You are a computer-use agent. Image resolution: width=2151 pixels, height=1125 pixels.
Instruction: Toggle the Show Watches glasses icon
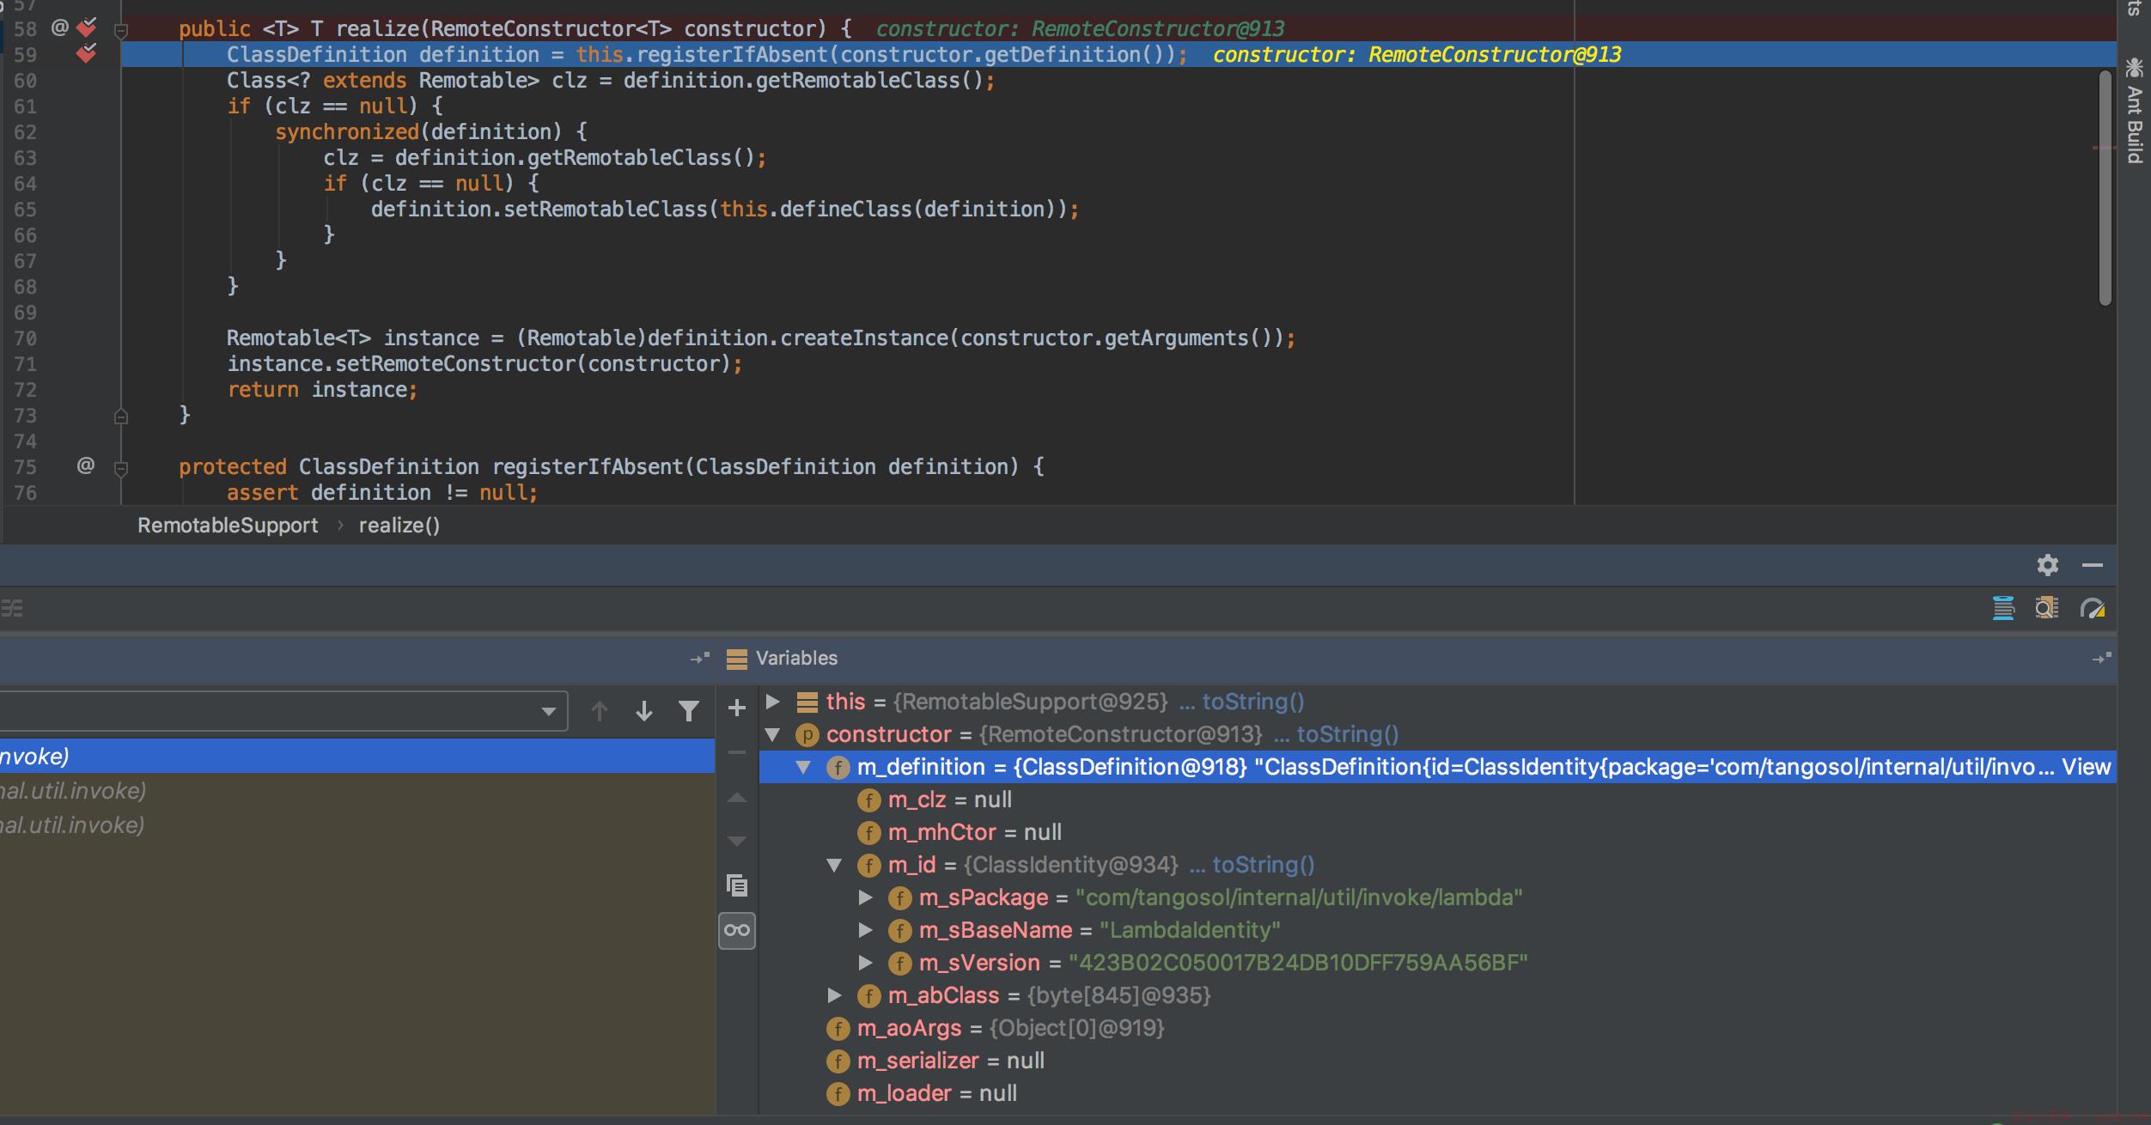point(737,930)
